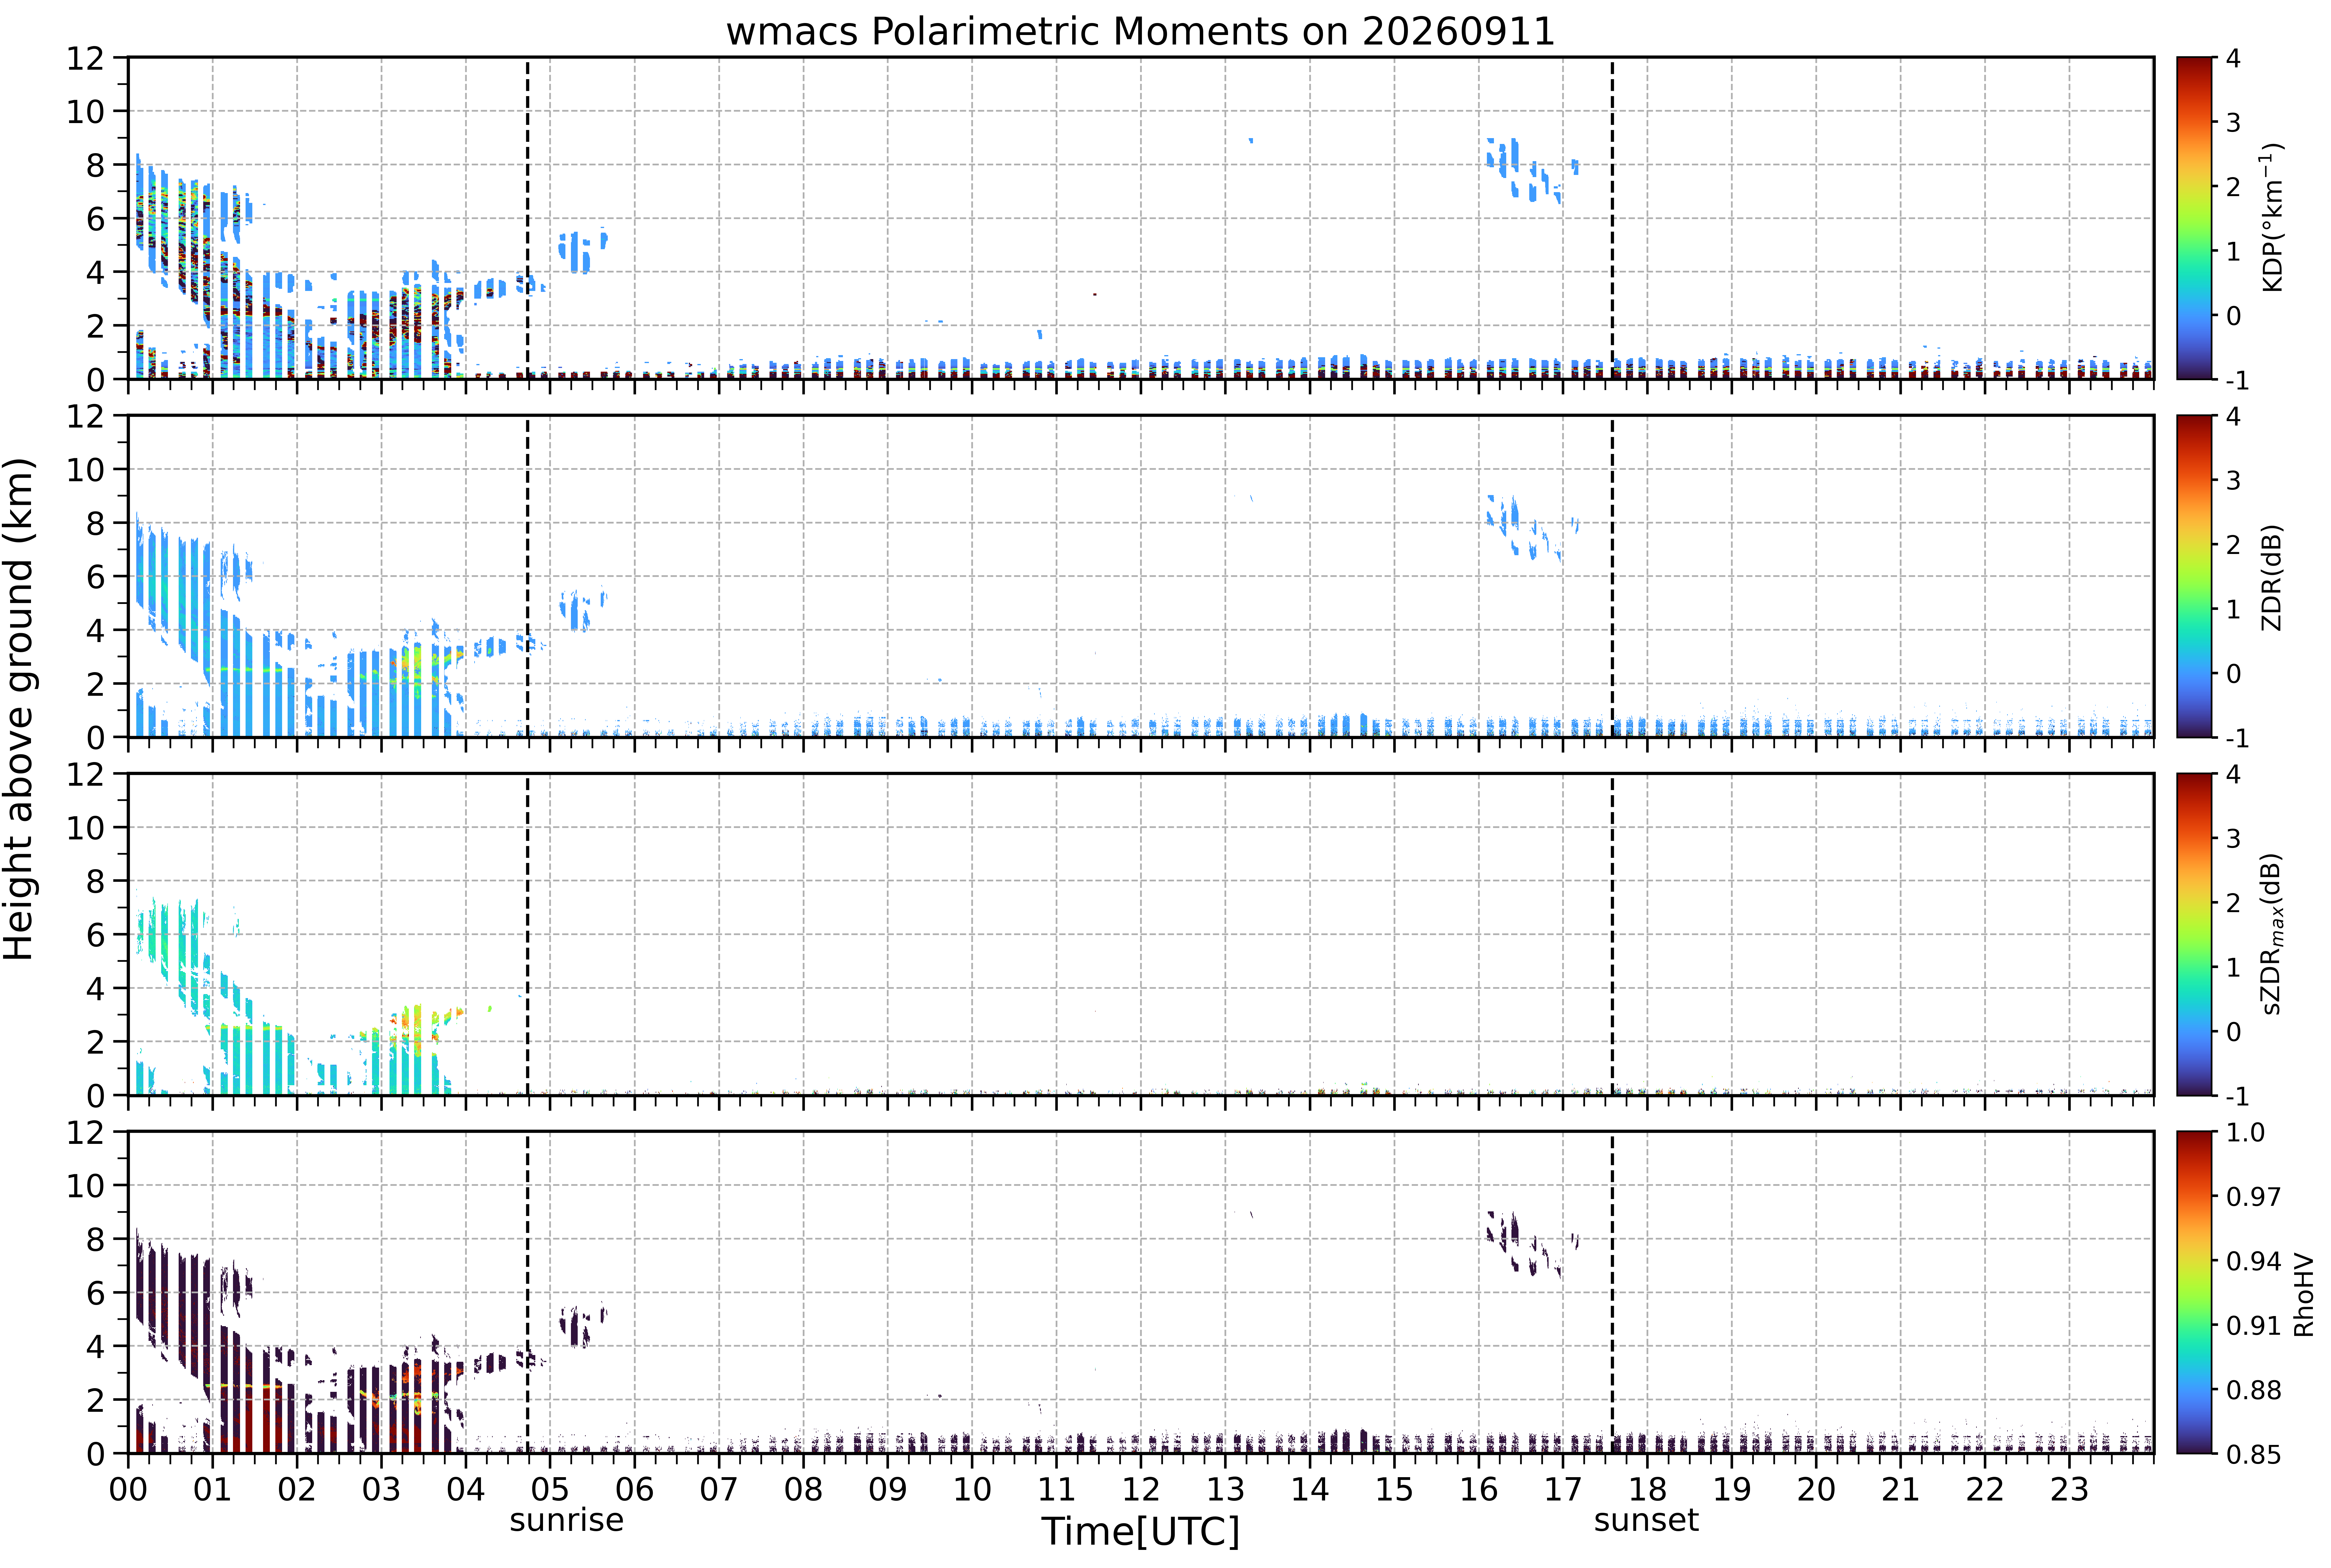Screen dimensions: 2331x1568
Task: Click the 0.97 tick on the RhoHV colorbar
Action: (2253, 1196)
